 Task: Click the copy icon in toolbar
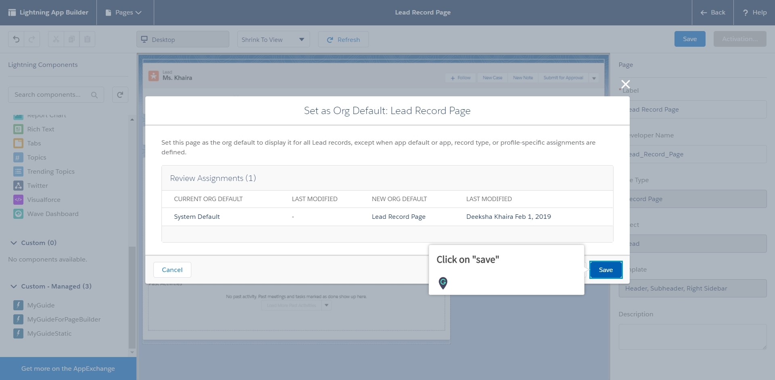coord(71,39)
